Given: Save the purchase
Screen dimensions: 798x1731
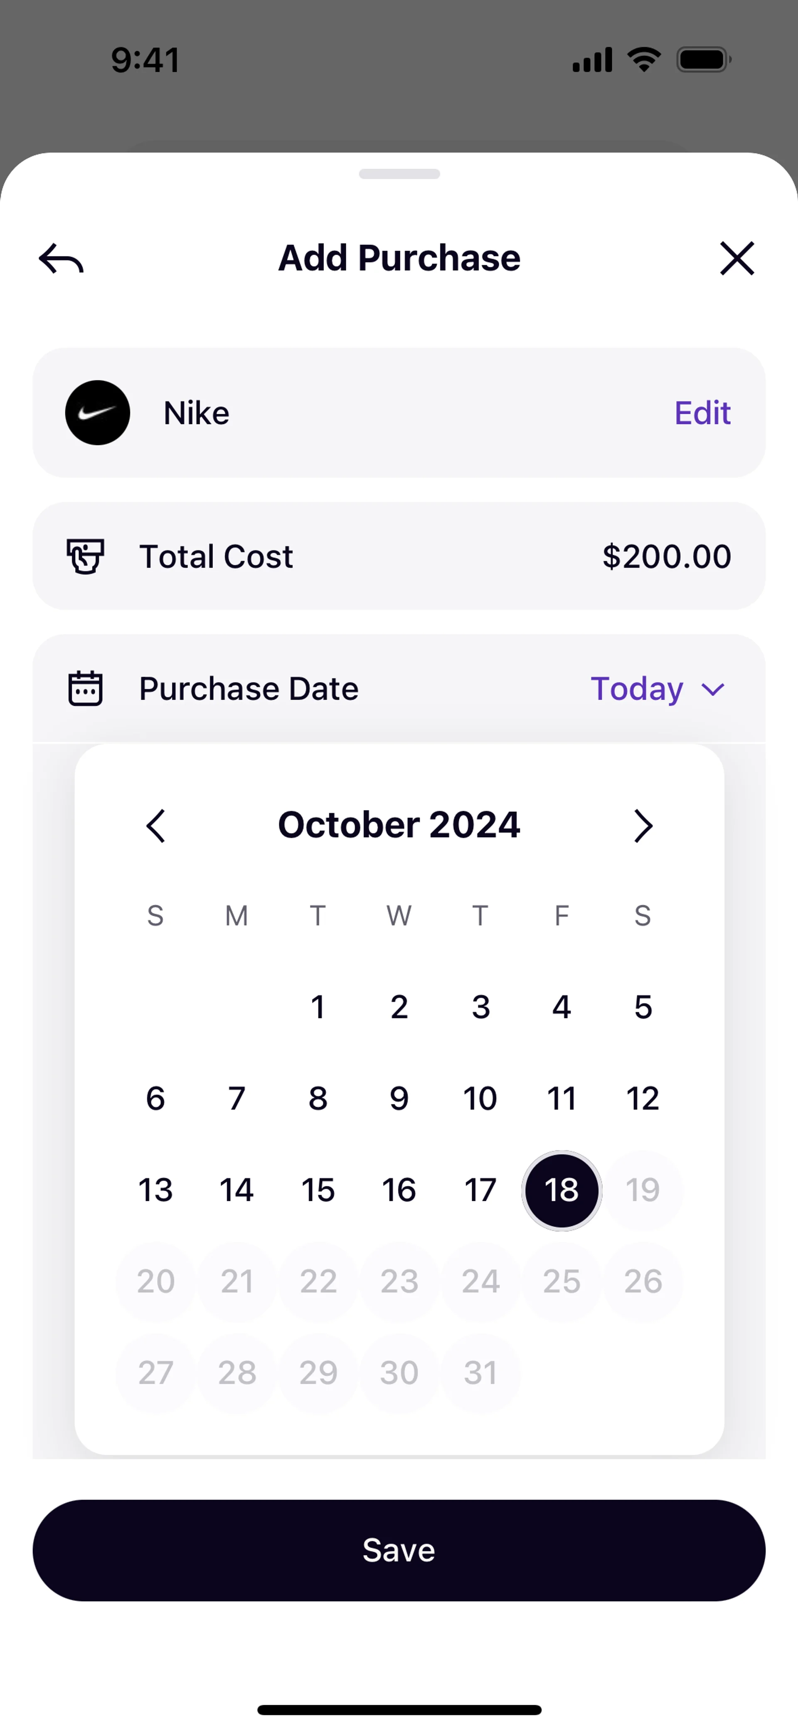Looking at the screenshot, I should [399, 1550].
